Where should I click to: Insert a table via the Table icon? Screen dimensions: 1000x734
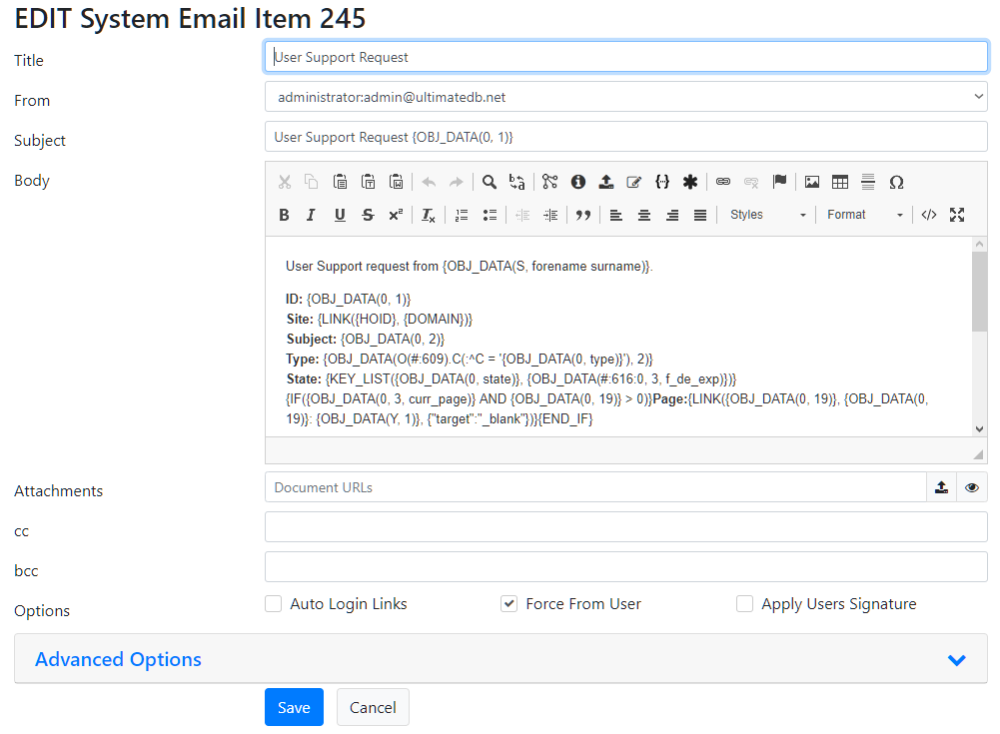pyautogui.click(x=840, y=182)
